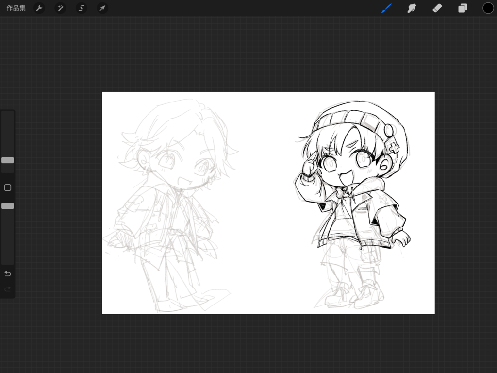497x373 pixels.
Task: Undo the last stroke
Action: [8, 274]
